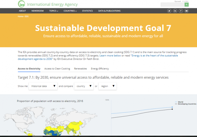
Task: Click the SDG breadcrumb link
Action: point(27,16)
